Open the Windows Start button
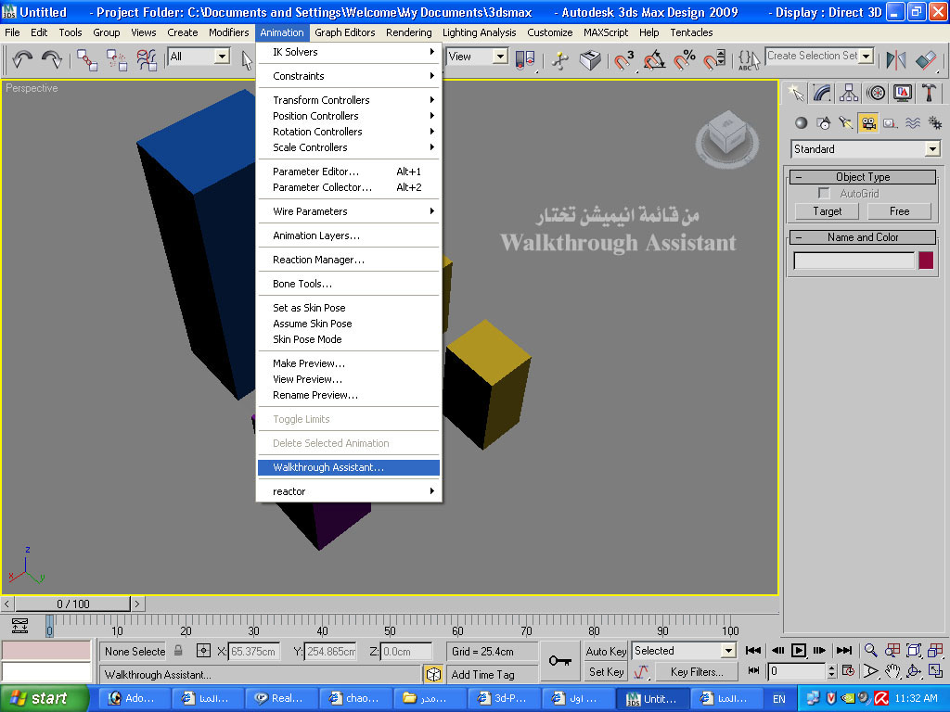950x712 pixels. (44, 699)
